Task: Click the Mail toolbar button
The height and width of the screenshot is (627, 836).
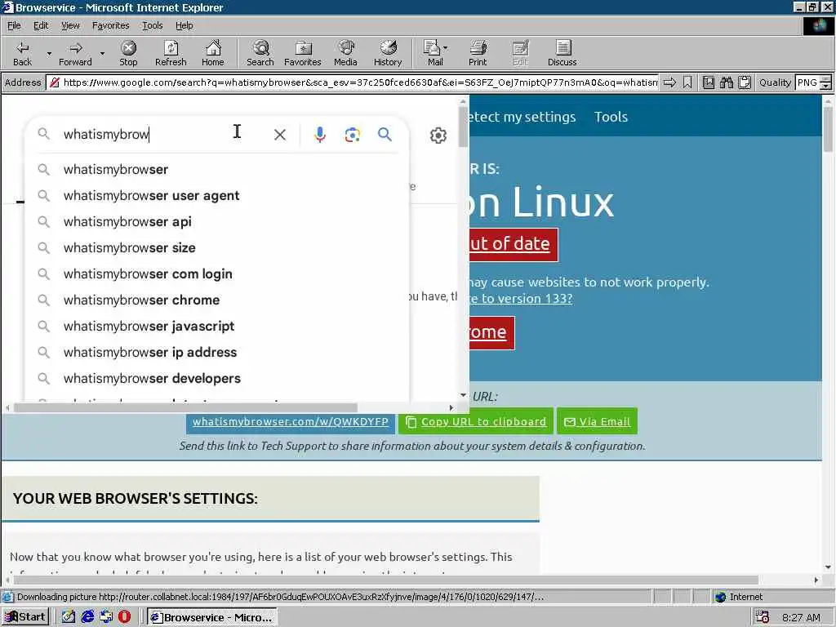Action: 433,53
